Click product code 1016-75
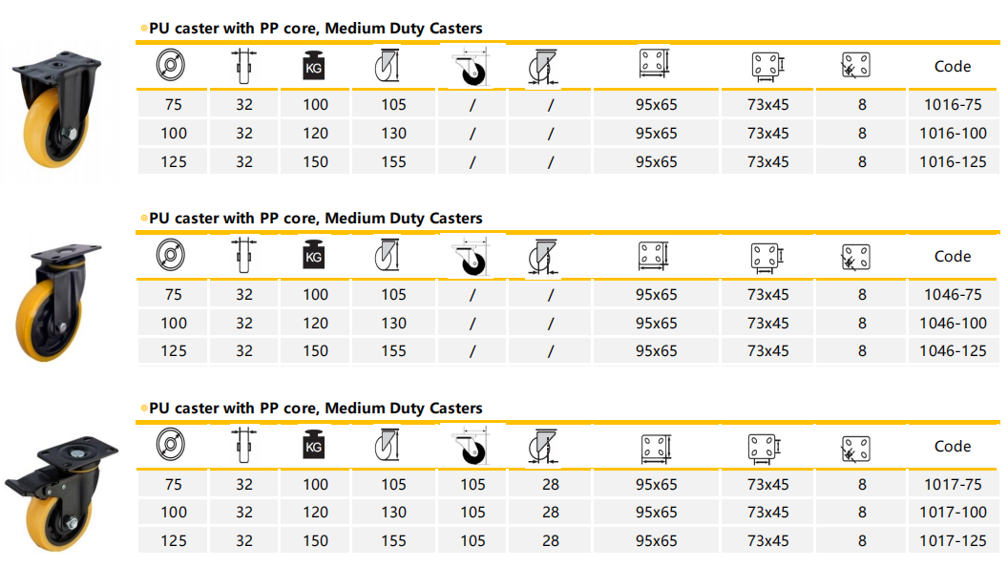The width and height of the screenshot is (1008, 567). pos(953,105)
